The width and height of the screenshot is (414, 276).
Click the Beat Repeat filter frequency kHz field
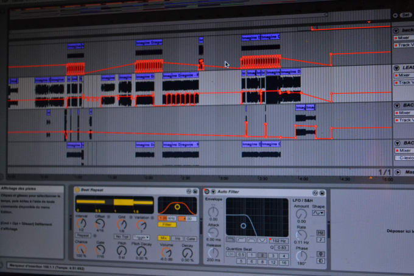point(167,218)
